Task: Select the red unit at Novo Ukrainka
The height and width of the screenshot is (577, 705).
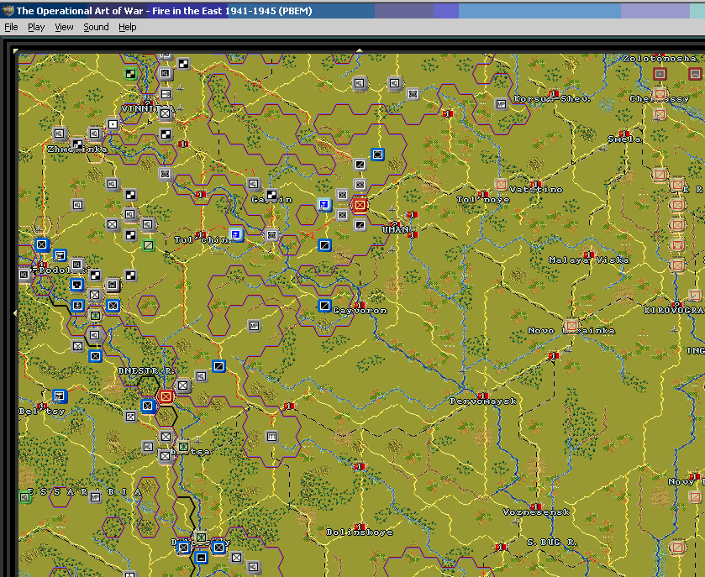Action: [571, 325]
